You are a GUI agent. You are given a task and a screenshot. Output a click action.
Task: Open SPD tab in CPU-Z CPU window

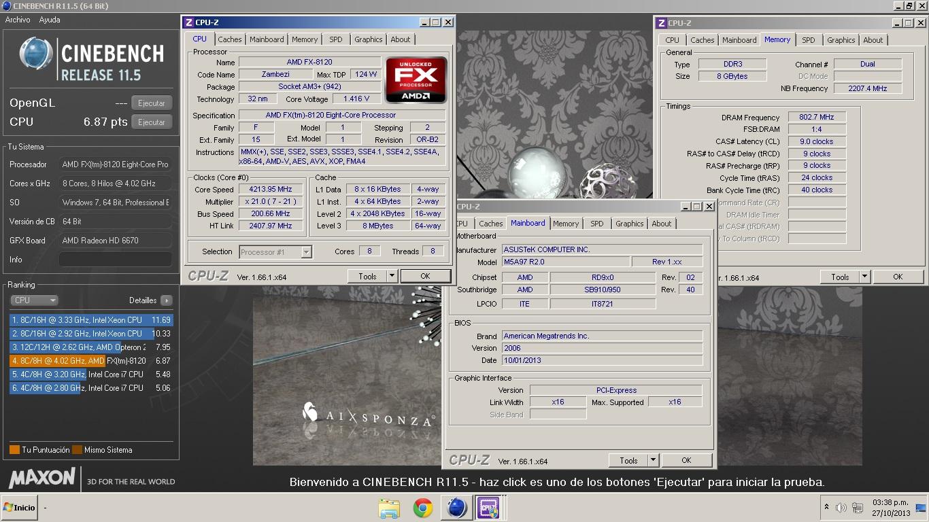(x=336, y=39)
